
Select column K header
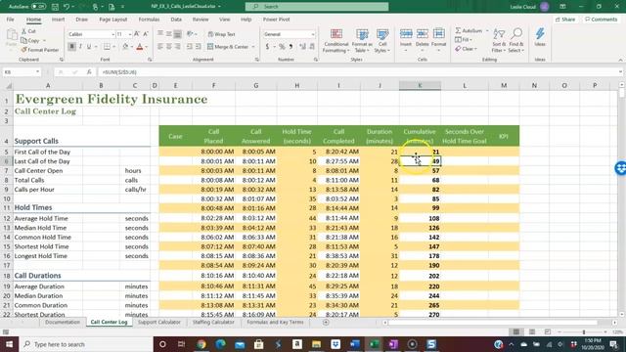pyautogui.click(x=420, y=85)
